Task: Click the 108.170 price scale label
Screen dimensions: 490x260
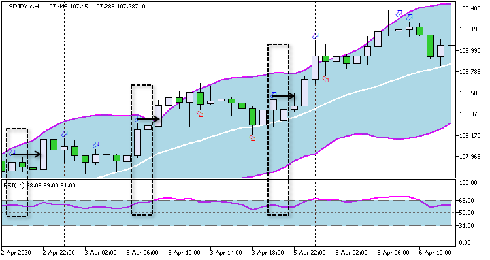Action: point(470,136)
